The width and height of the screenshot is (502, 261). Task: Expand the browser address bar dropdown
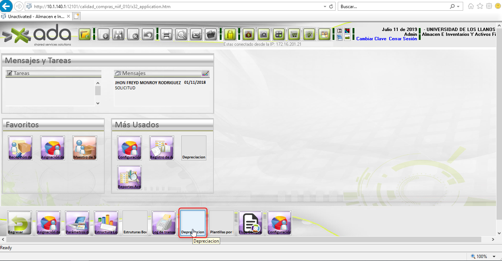point(324,7)
